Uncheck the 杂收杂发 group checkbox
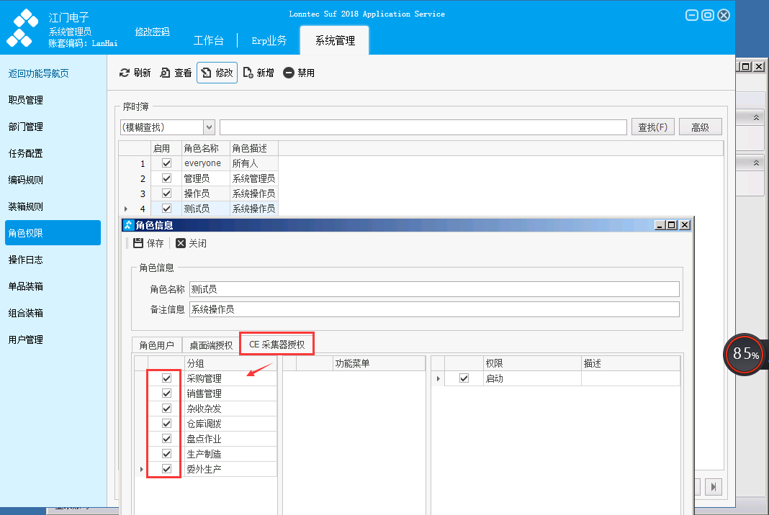This screenshot has width=769, height=515. pos(167,409)
